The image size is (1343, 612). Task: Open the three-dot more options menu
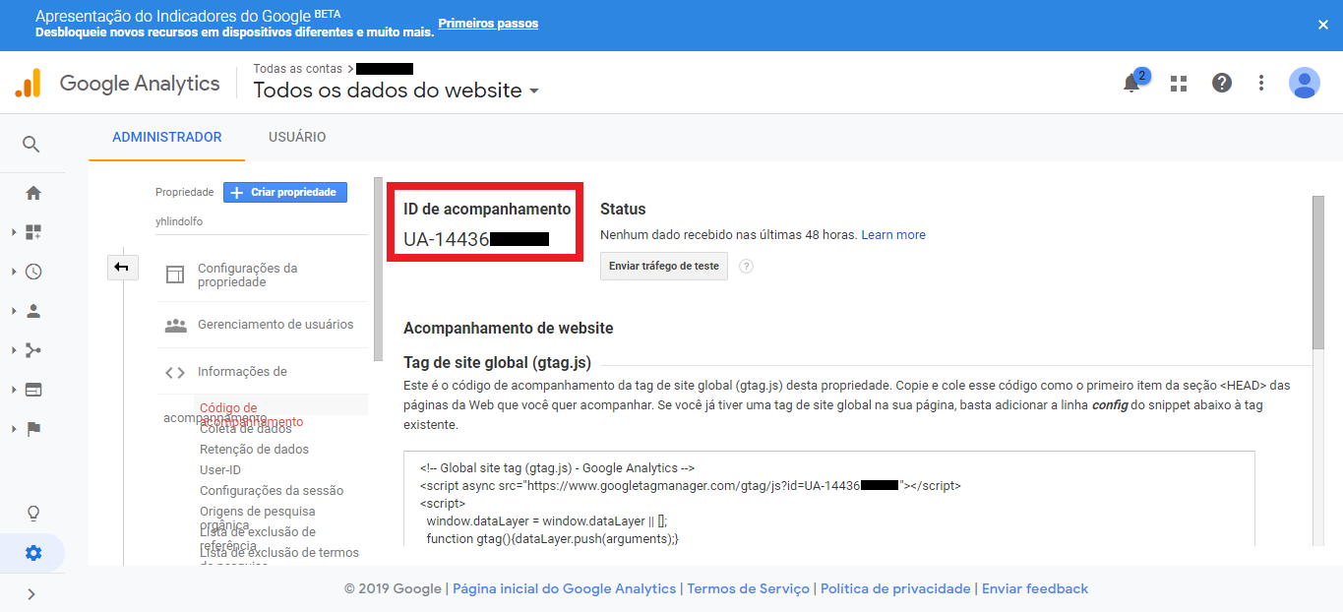tap(1261, 84)
